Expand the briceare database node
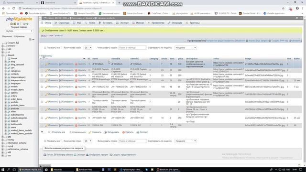 point(2,46)
